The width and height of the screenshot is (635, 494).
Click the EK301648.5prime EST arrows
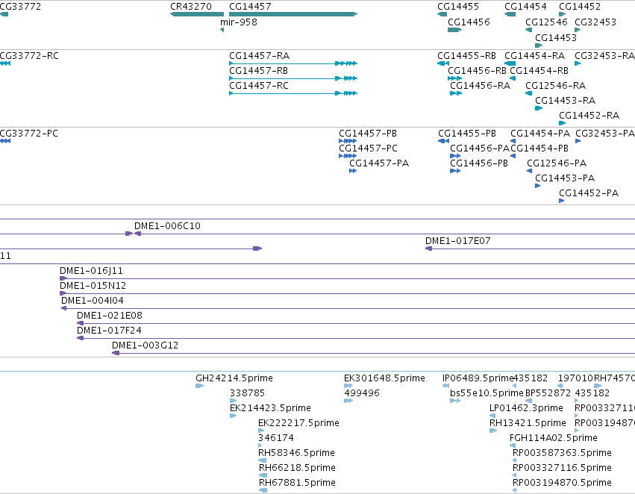[x=348, y=386]
